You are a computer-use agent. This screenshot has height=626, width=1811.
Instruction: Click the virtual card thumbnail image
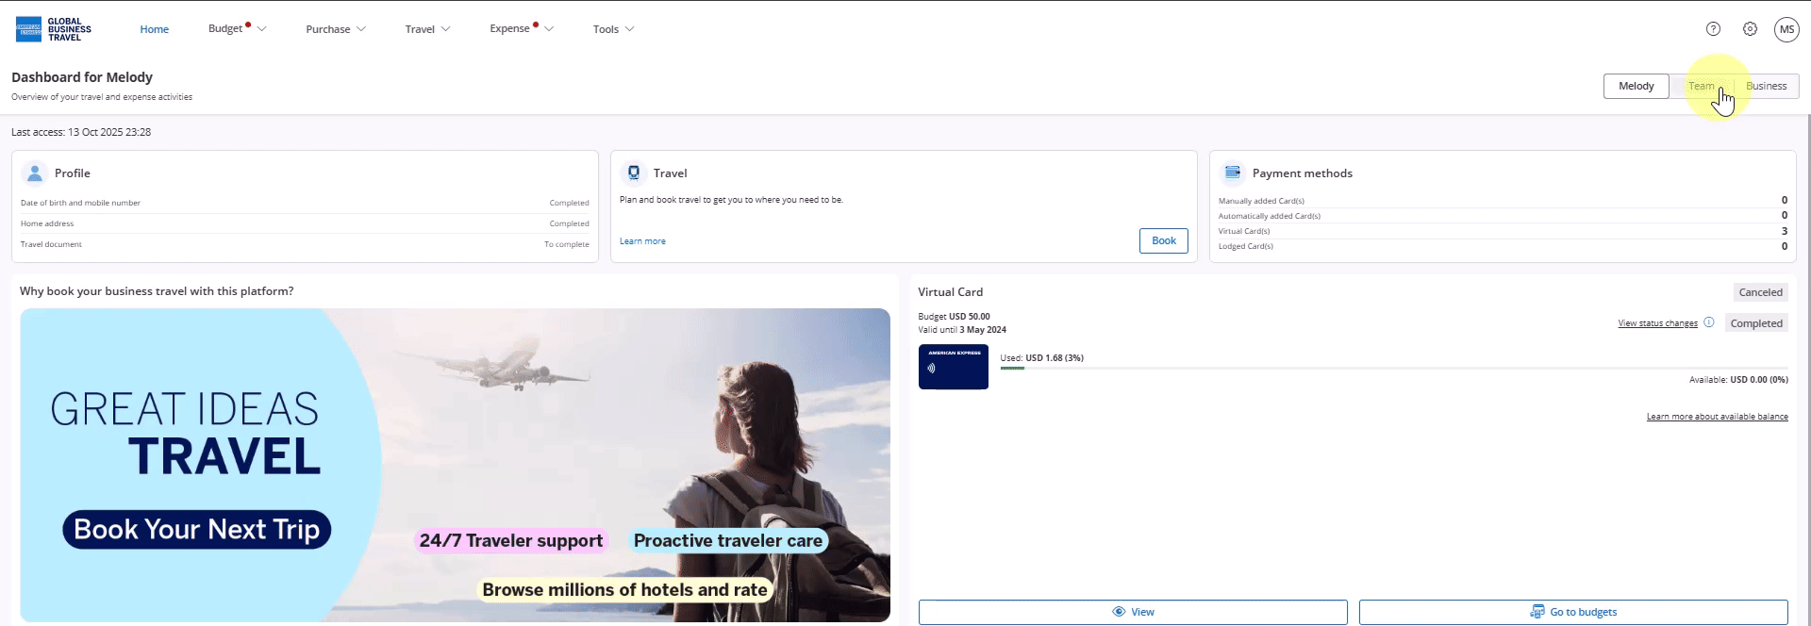954,367
